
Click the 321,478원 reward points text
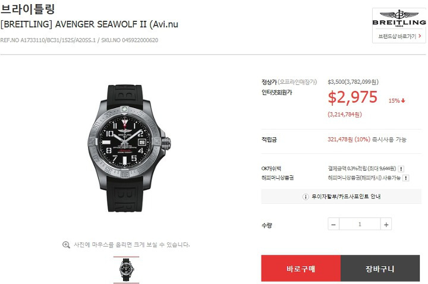tap(340, 140)
